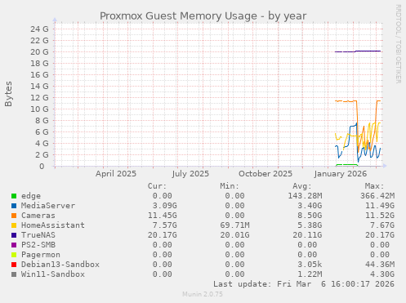406x303 pixels.
Task: Click the 'Debian13-Sandbox' legend label
Action: (60, 265)
